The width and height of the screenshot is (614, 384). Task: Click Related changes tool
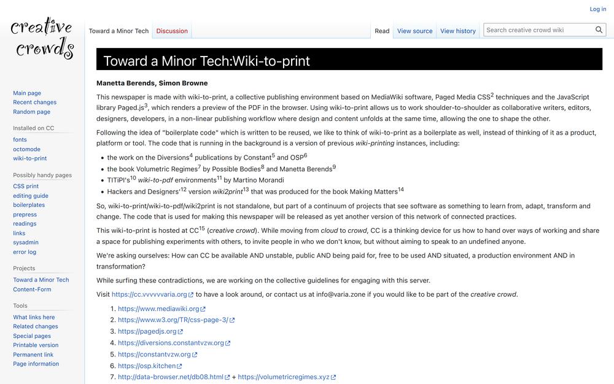35,326
